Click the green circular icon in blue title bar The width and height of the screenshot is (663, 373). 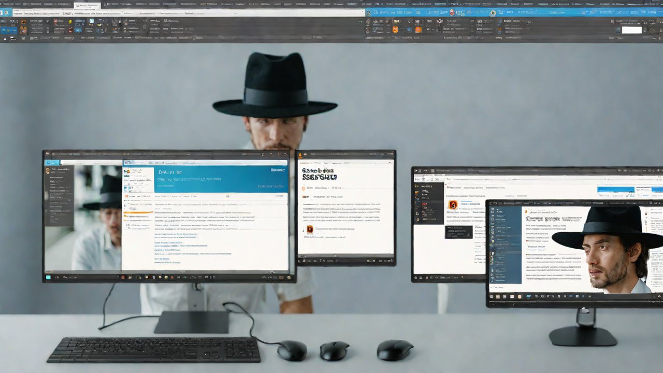[x=493, y=12]
